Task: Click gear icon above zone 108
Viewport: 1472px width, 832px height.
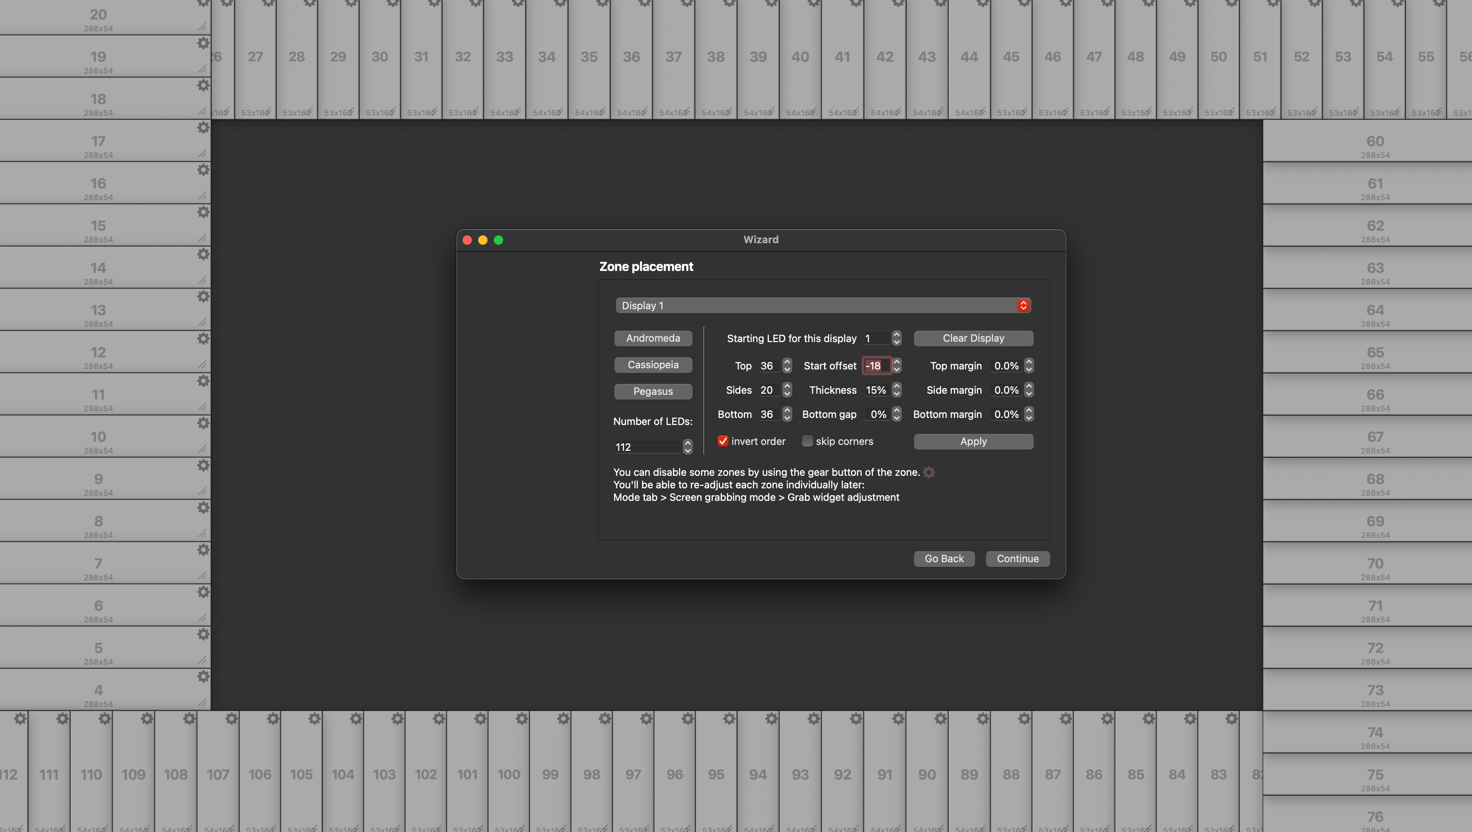Action: coord(189,719)
